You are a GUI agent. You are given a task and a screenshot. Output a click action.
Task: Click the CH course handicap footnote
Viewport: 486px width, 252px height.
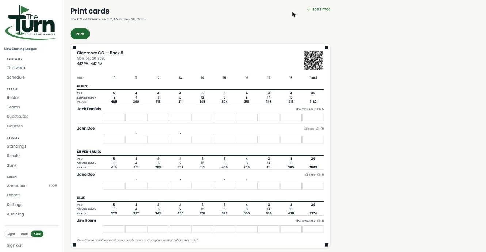click(x=138, y=240)
